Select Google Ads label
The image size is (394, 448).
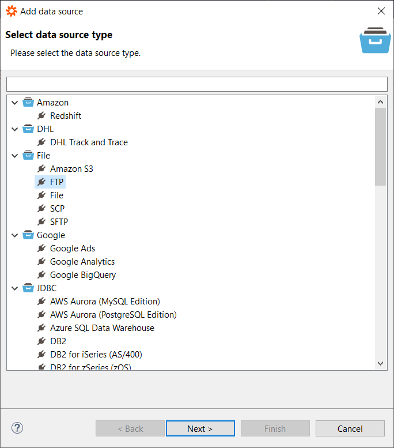(x=73, y=249)
